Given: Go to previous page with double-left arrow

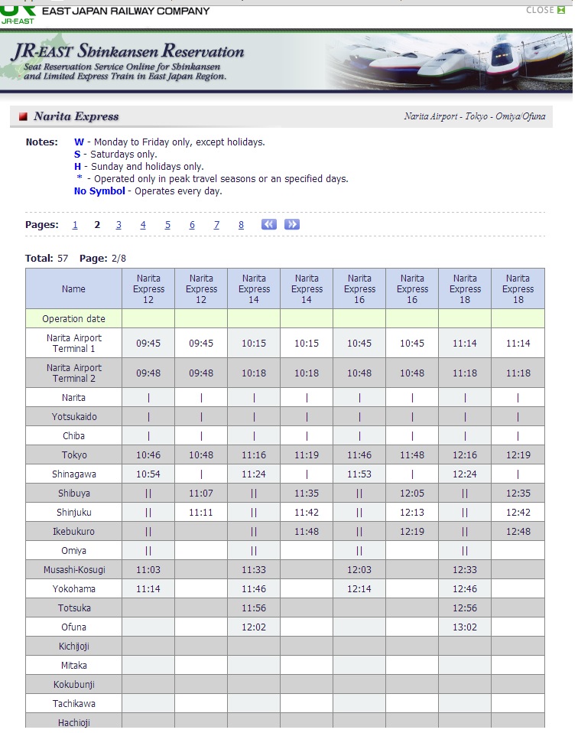Looking at the screenshot, I should [268, 224].
